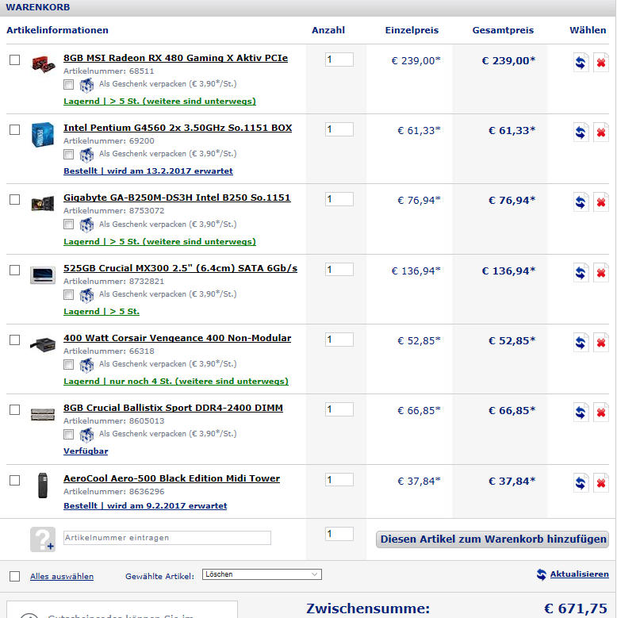Open AeroCool Aero-500 Black Edition link

(x=171, y=478)
